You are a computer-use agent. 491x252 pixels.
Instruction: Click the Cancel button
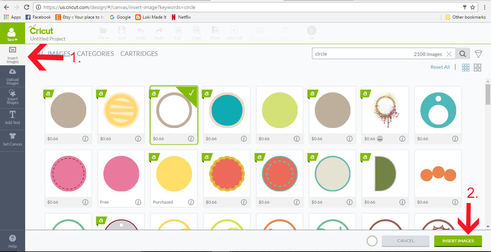pyautogui.click(x=405, y=241)
